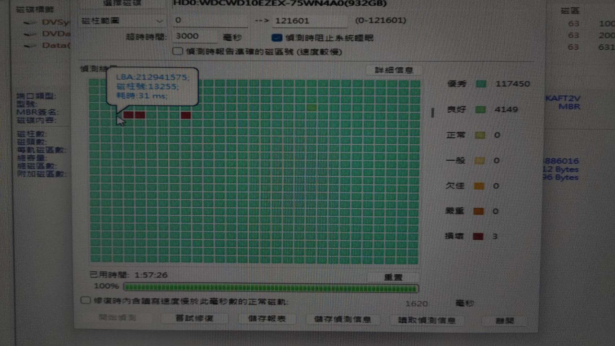The height and width of the screenshot is (346, 615).
Task: Click the starting cylinder field showing 0
Action: [210, 21]
